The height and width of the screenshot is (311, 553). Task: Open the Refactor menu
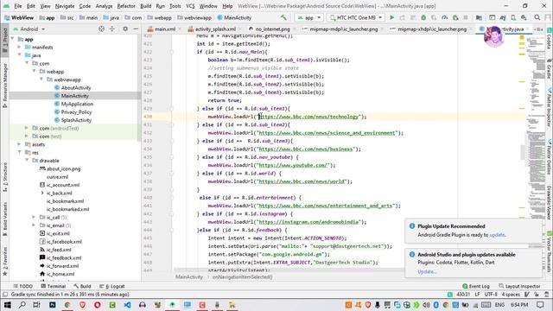126,6
